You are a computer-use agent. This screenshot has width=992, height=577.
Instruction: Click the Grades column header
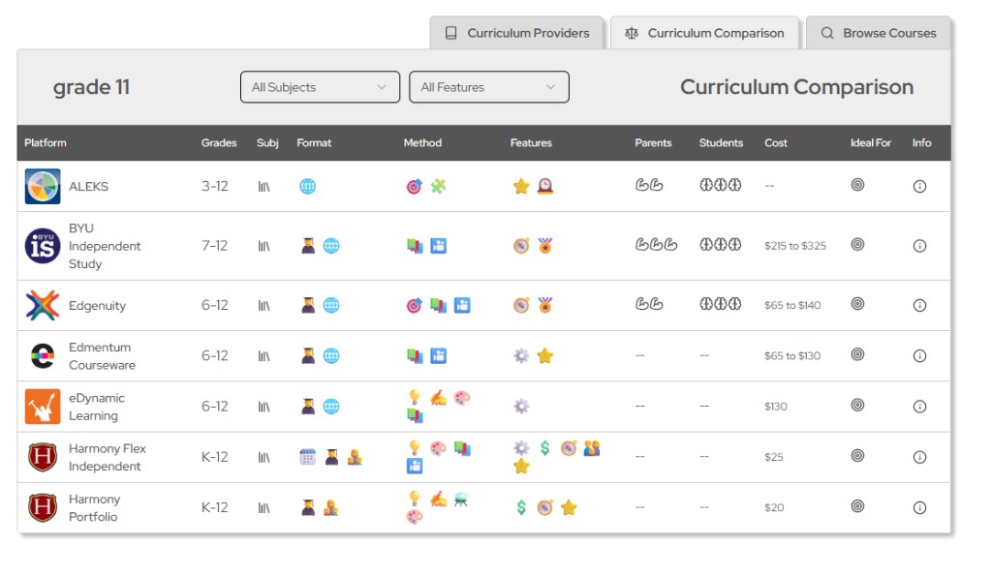pyautogui.click(x=219, y=143)
